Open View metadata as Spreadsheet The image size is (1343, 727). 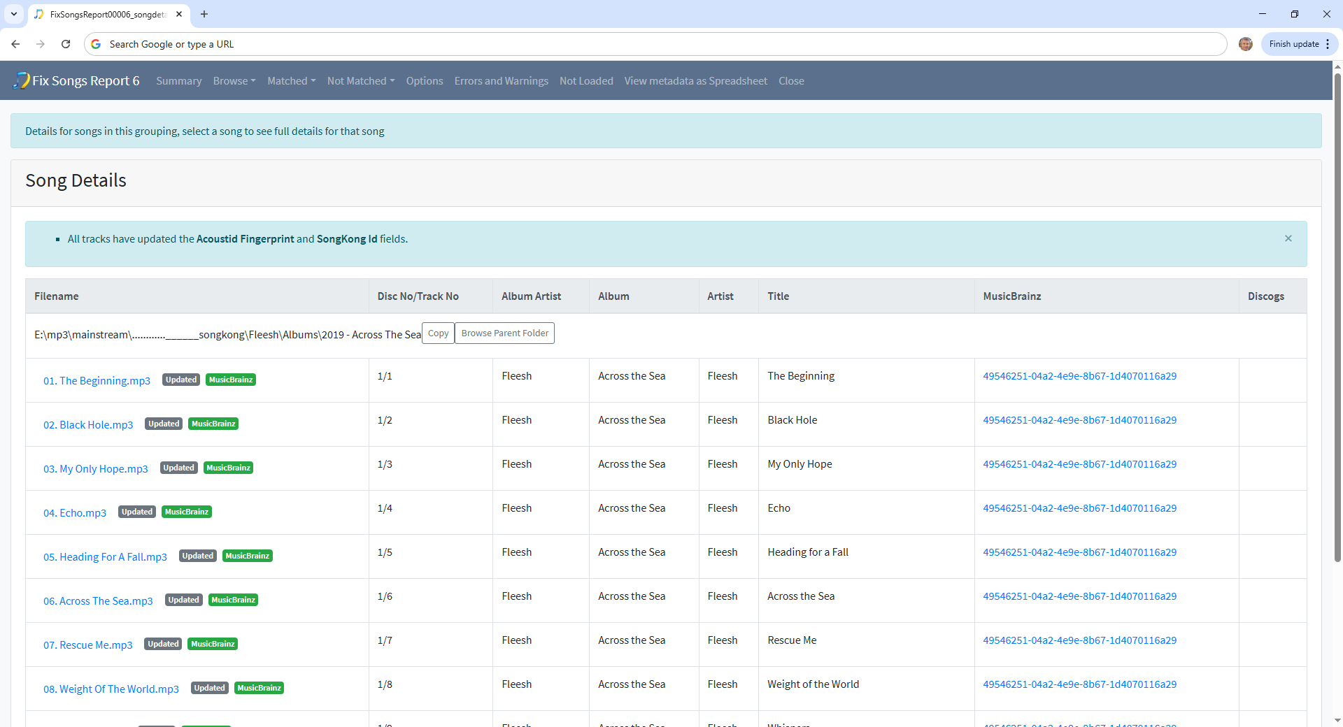click(695, 81)
